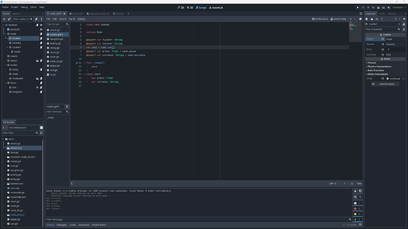Open the zoom 100 % control
This screenshot has height=229, width=408.
[332, 184]
